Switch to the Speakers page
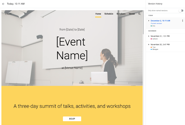This screenshot has width=185, height=125. [121, 14]
